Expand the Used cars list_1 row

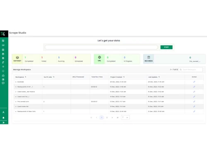pos(16,97)
